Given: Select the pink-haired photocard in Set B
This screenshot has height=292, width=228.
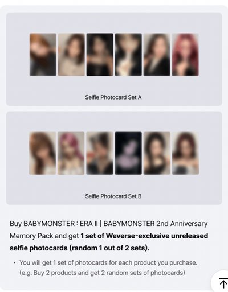Looking at the screenshot, I should (x=71, y=153).
